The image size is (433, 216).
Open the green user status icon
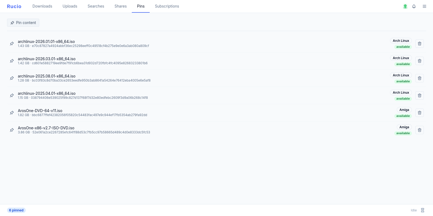click(x=405, y=6)
